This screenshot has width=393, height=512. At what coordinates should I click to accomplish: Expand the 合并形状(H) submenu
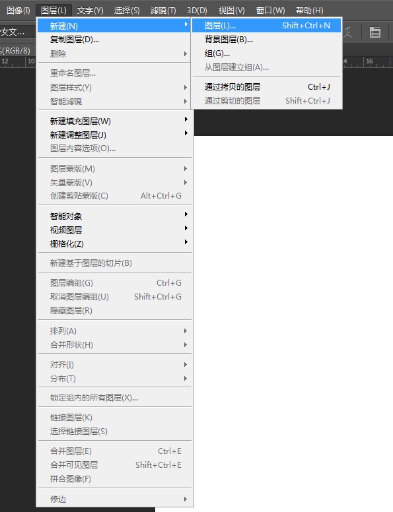tap(114, 345)
